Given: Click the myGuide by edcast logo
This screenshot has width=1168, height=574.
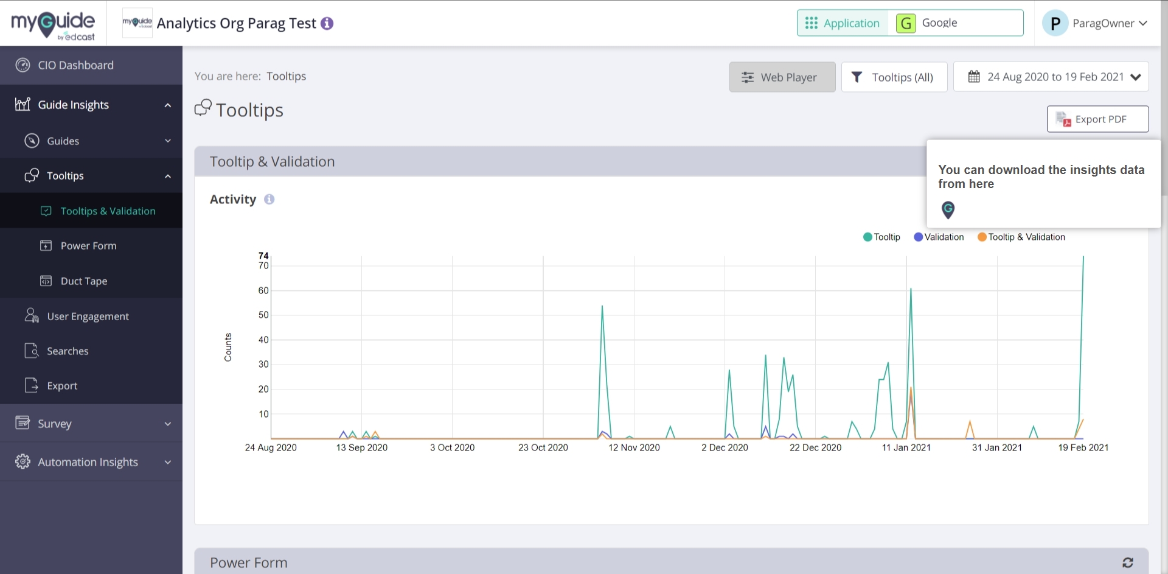Looking at the screenshot, I should point(53,24).
